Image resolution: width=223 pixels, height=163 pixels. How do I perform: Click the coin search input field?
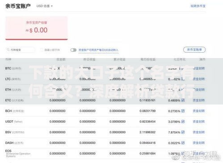[20, 50]
